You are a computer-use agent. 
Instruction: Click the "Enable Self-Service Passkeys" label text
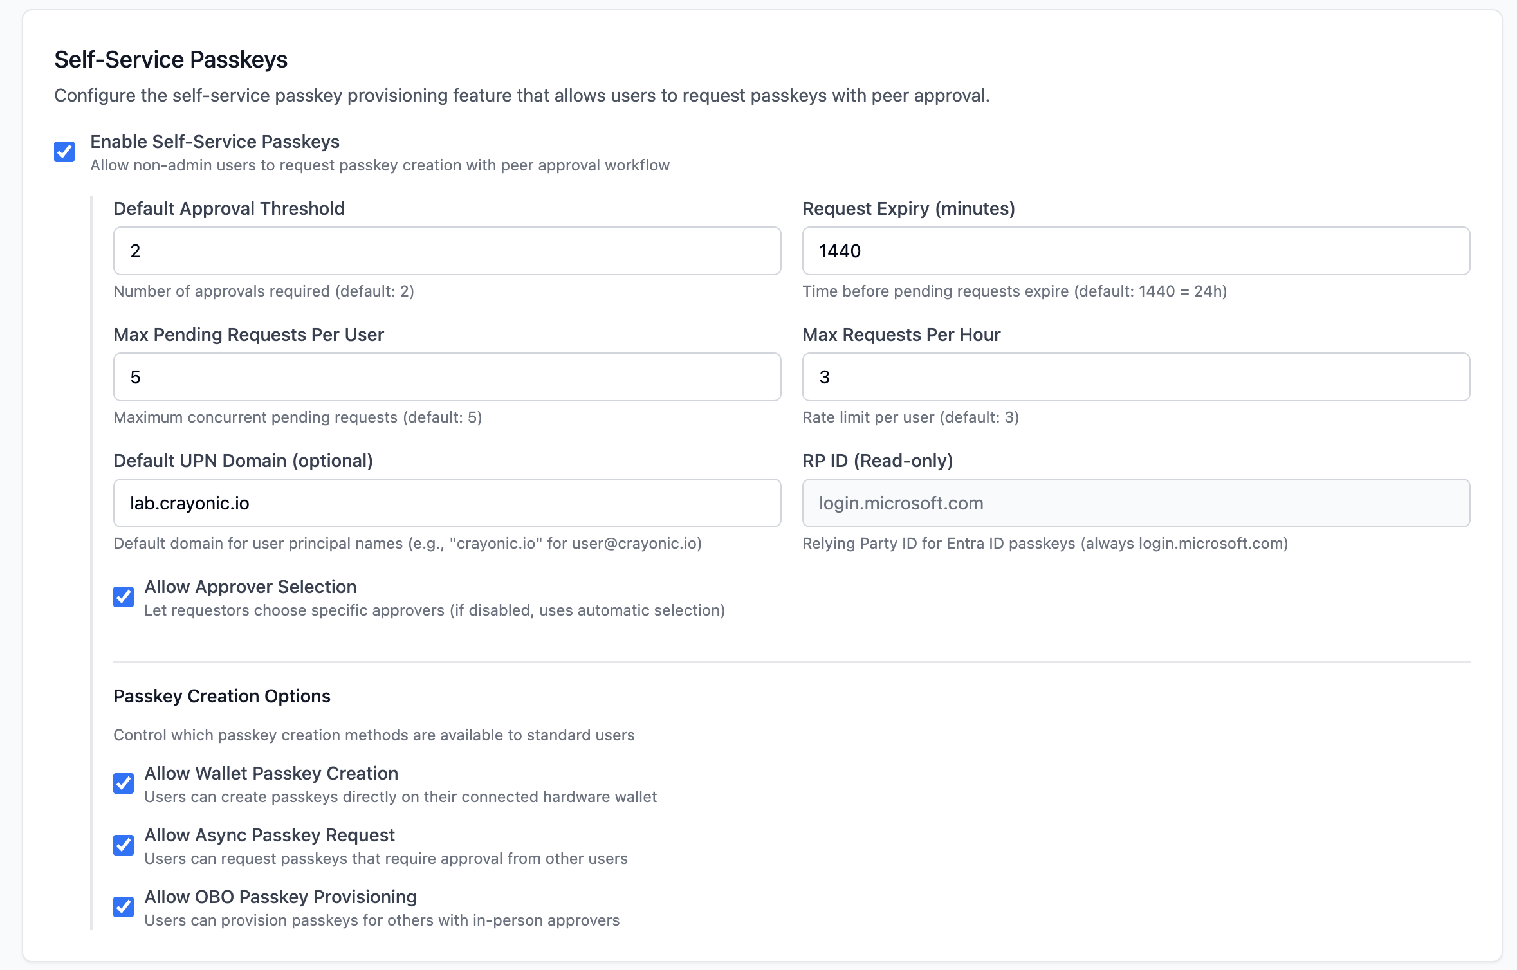click(x=215, y=142)
